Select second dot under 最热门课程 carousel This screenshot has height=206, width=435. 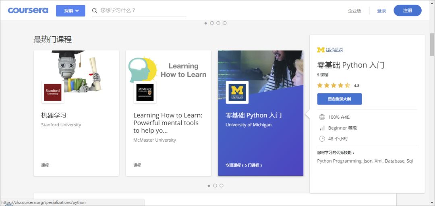coord(215,186)
